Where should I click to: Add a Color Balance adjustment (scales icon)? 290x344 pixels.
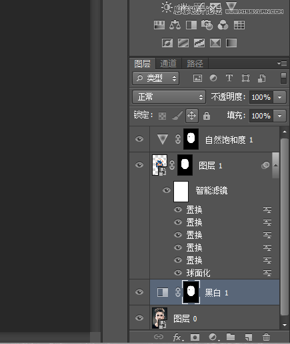click(x=175, y=25)
